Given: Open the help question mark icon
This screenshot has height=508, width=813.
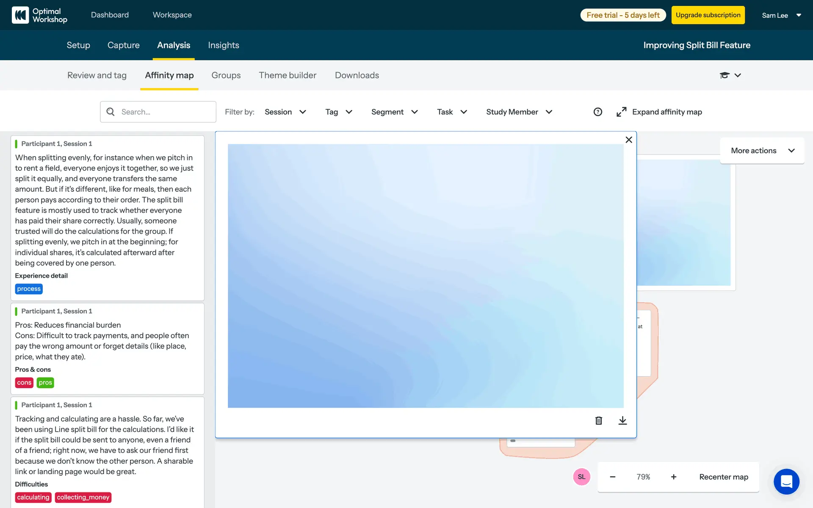Looking at the screenshot, I should 597,112.
